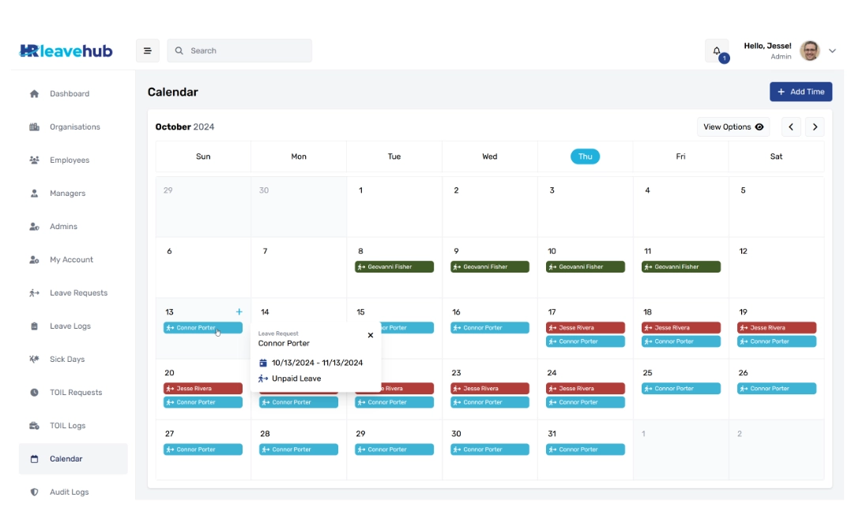Click the TOIL Requests clock icon
Image resolution: width=855 pixels, height=531 pixels.
pos(34,393)
